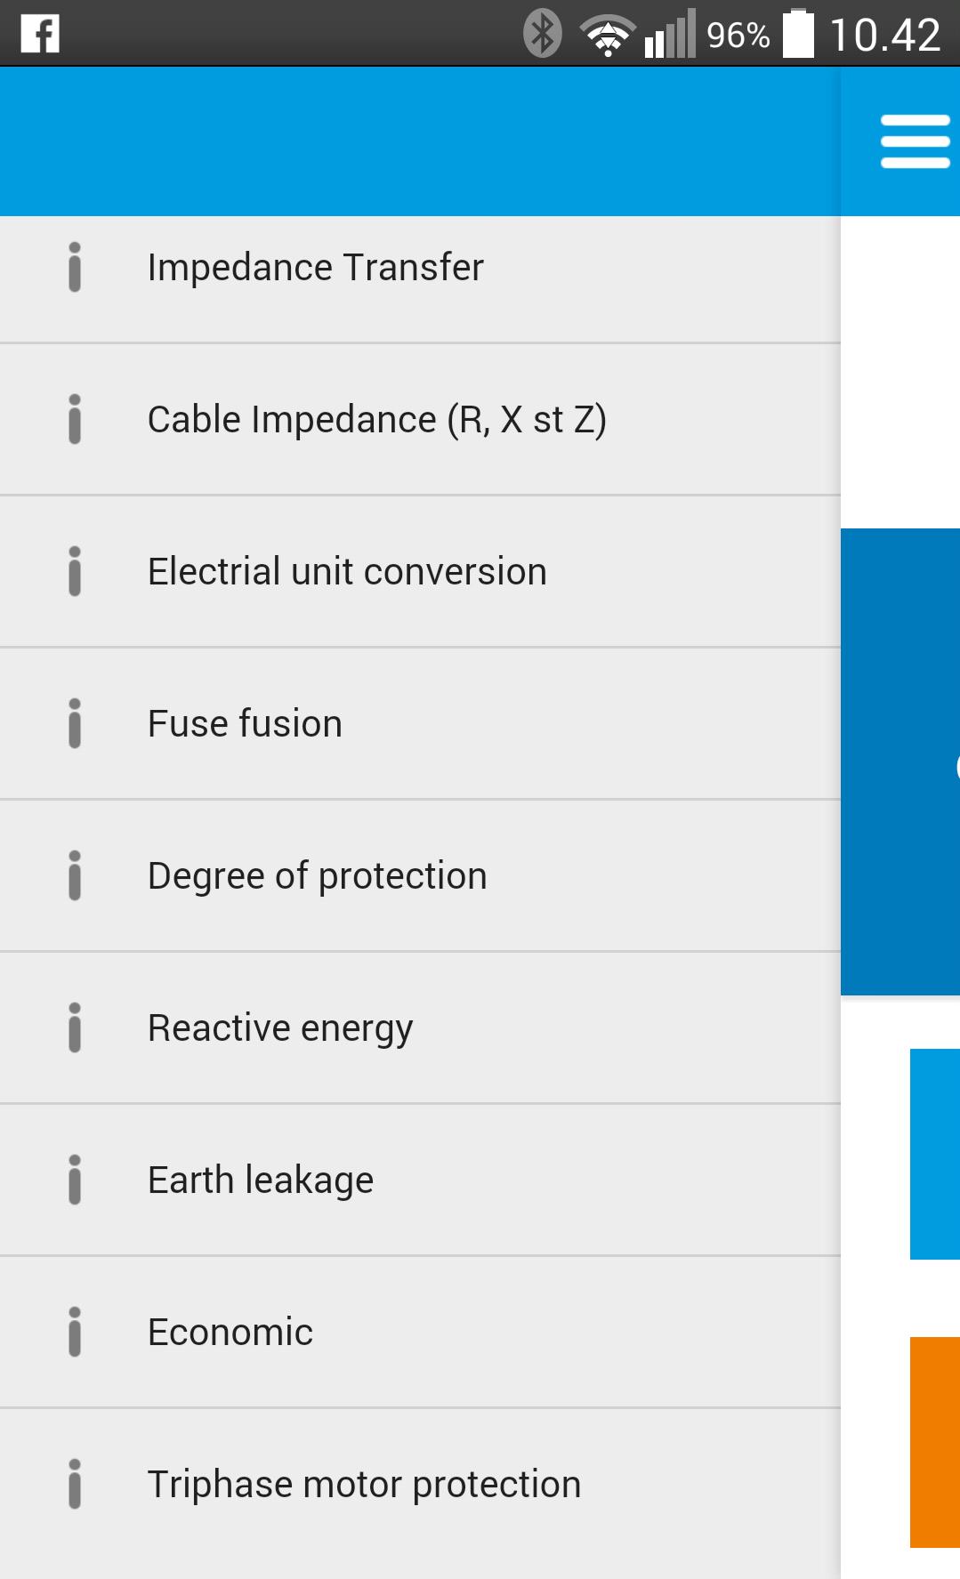Tap the info icon beside Earth leakage
The width and height of the screenshot is (960, 1579).
pos(73,1179)
